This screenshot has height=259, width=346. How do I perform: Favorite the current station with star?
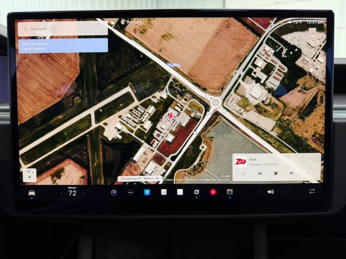coord(243,174)
